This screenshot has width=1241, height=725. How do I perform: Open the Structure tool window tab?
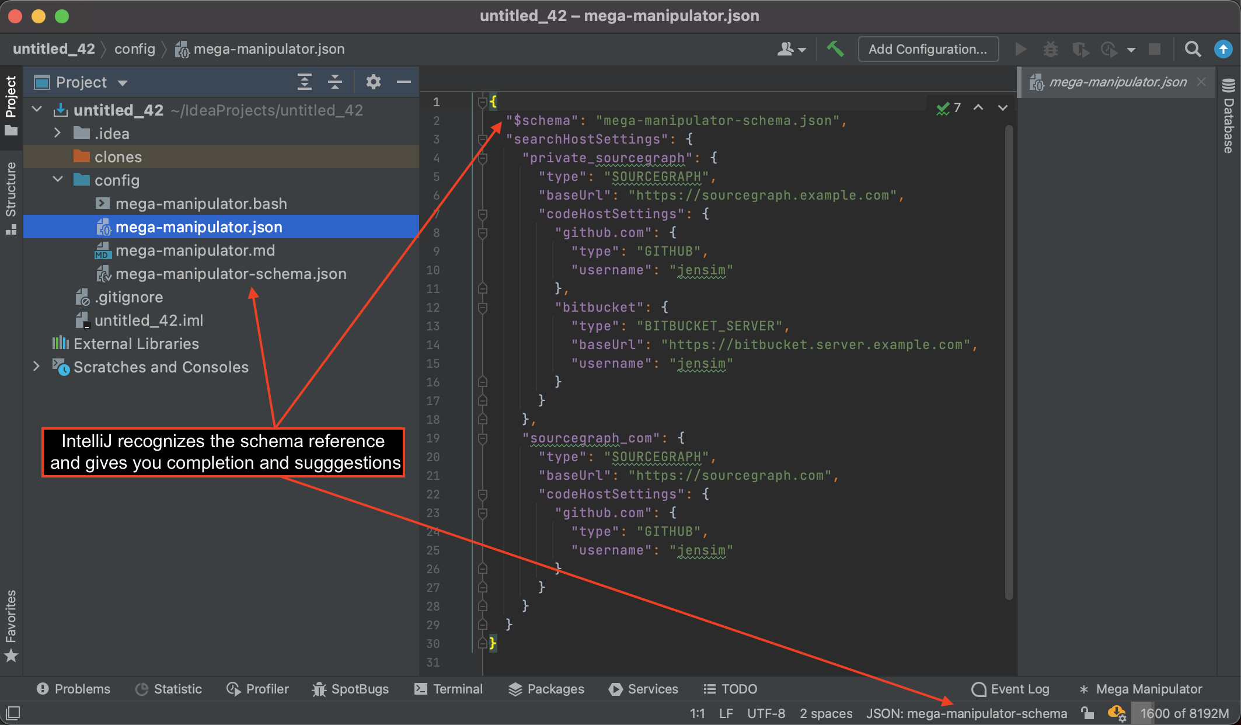(11, 198)
